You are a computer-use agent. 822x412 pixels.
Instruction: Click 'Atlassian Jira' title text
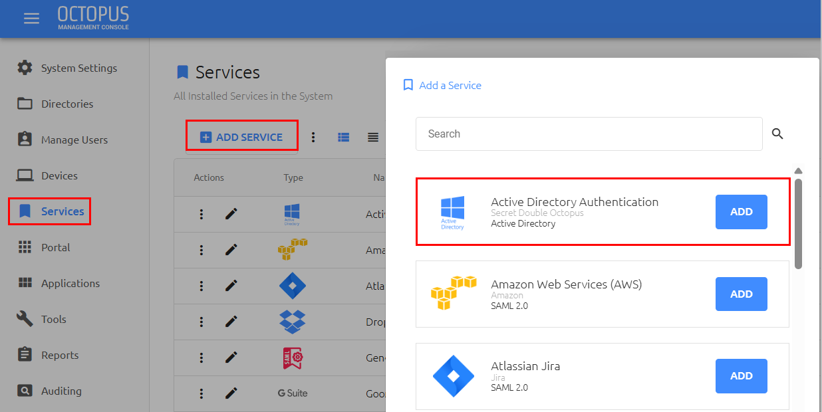(x=525, y=366)
